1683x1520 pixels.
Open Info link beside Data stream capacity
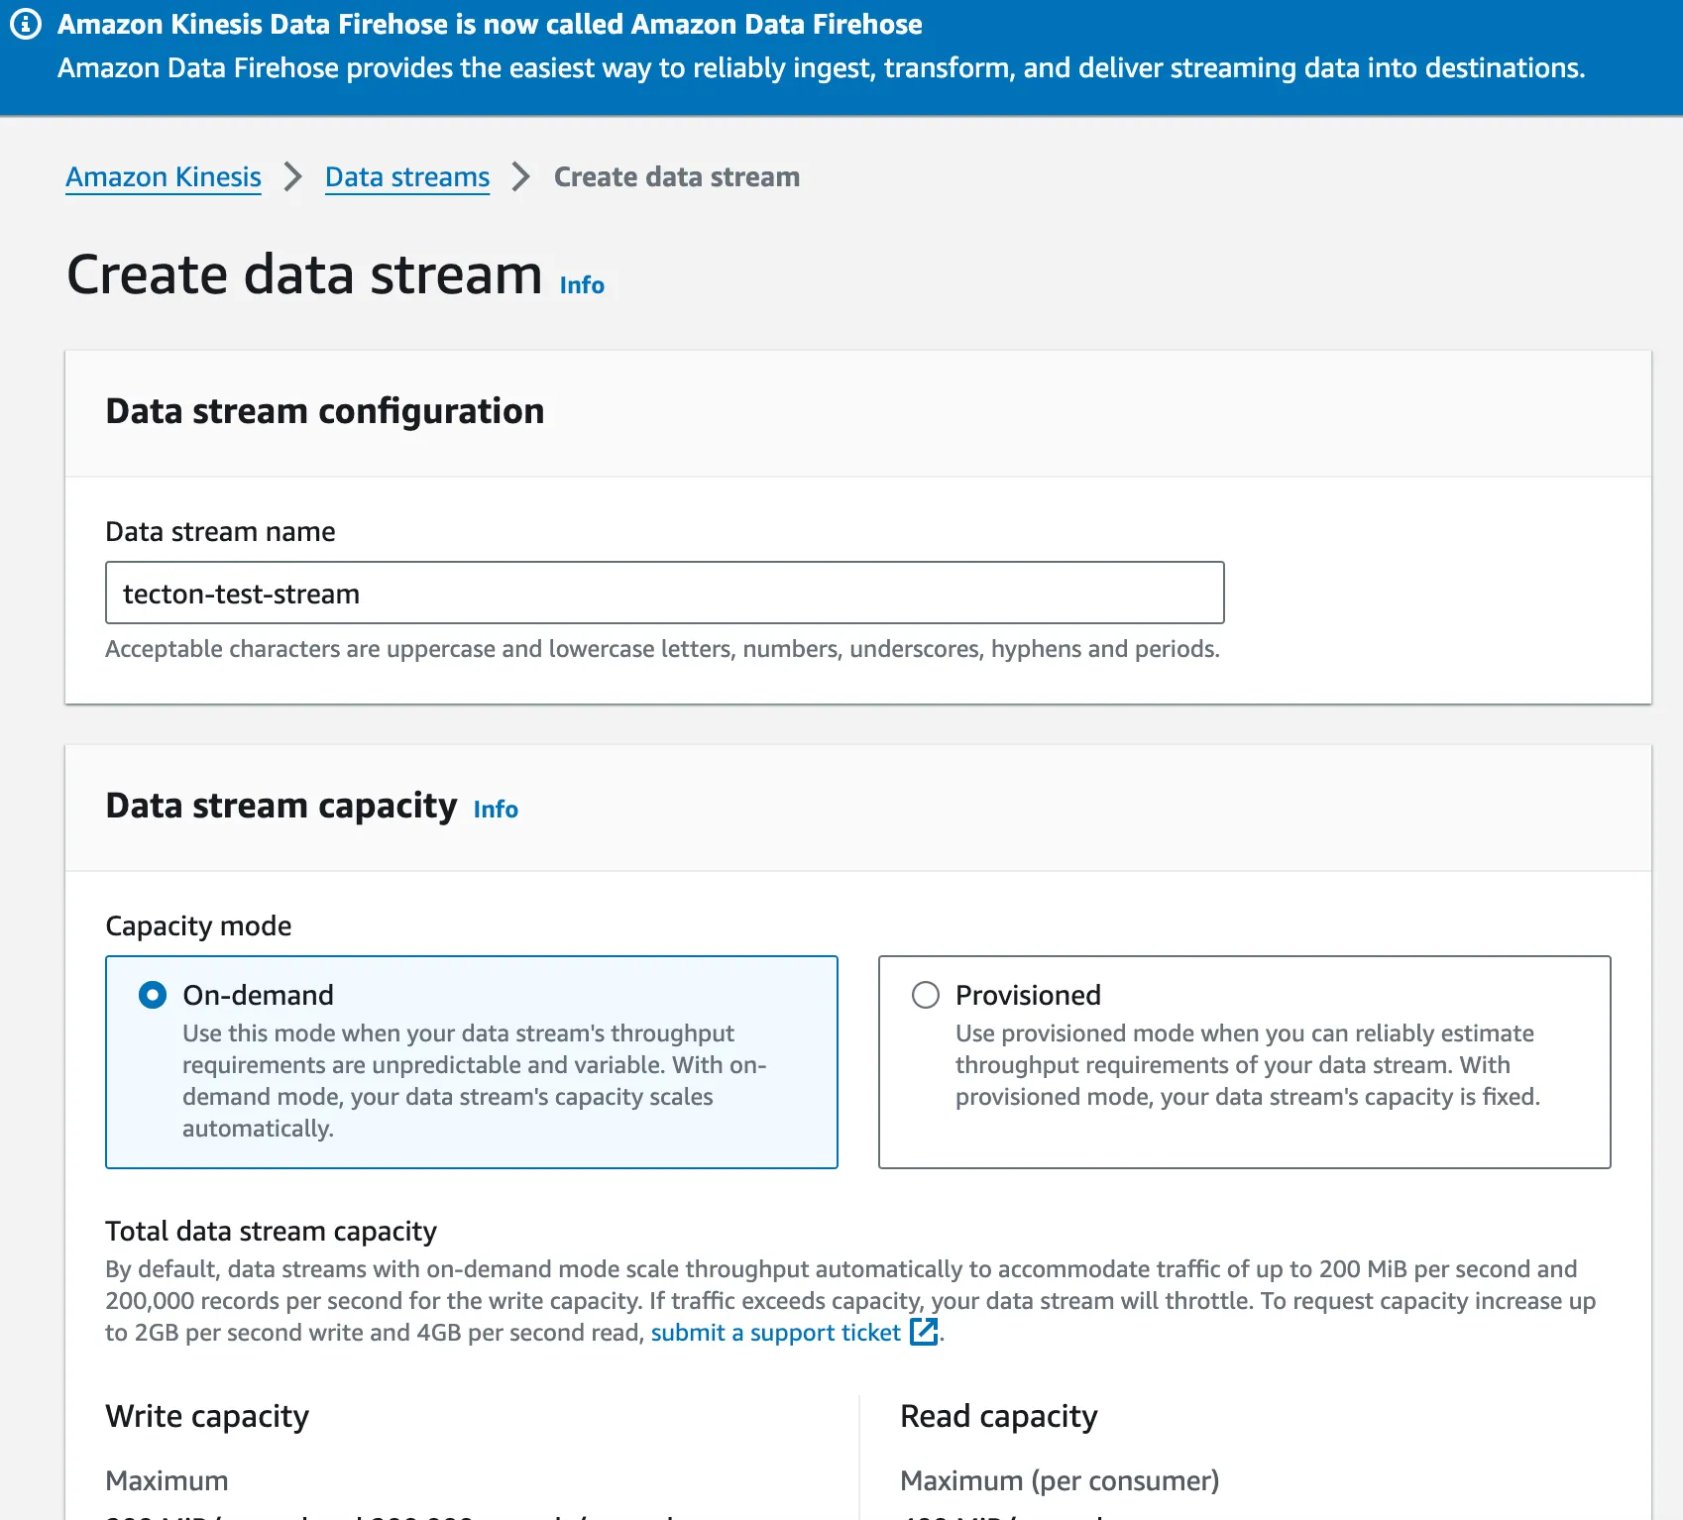tap(496, 810)
